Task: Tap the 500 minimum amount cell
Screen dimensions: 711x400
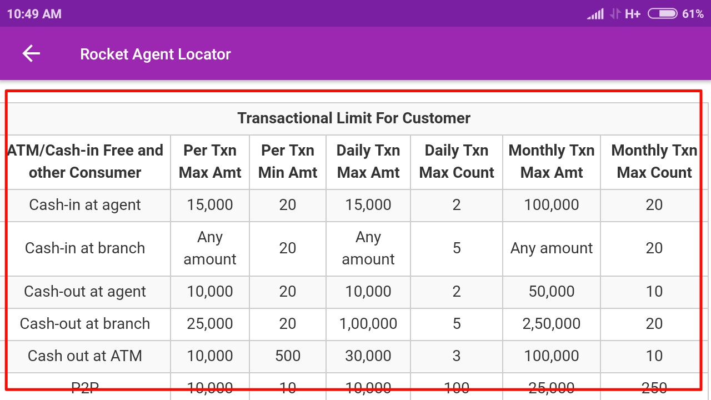Action: 288,356
